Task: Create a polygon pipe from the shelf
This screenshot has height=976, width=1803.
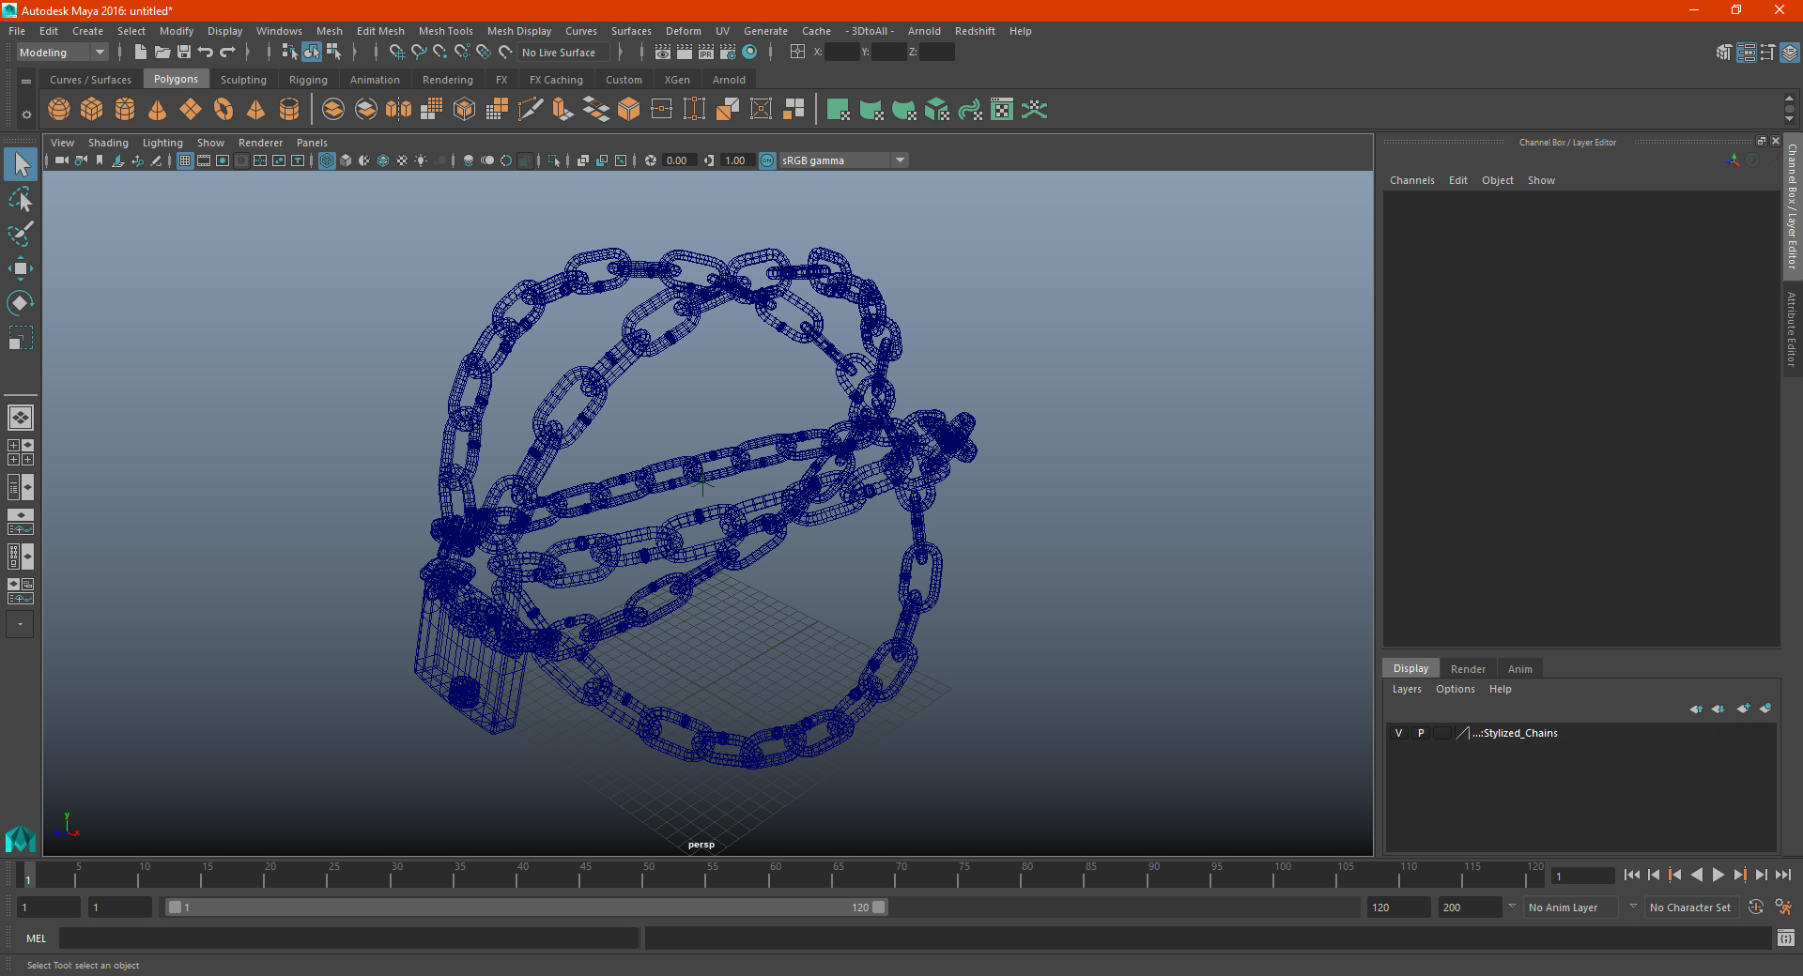Action: coord(289,110)
